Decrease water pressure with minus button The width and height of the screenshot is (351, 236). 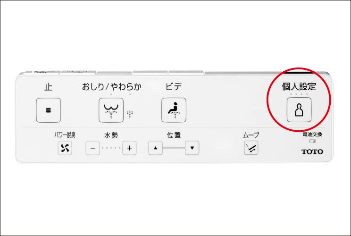[x=92, y=148]
